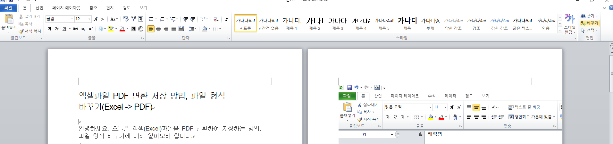Open the multilevel list dropdown in Word
The width and height of the screenshot is (613, 144).
tap(177, 19)
